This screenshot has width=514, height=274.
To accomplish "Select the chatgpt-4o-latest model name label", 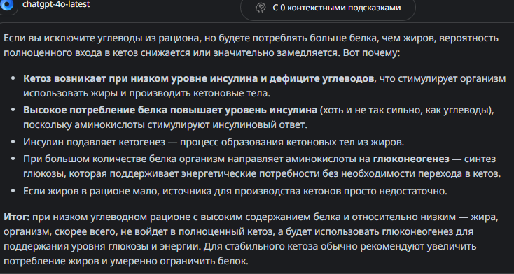I will pyautogui.click(x=56, y=5).
